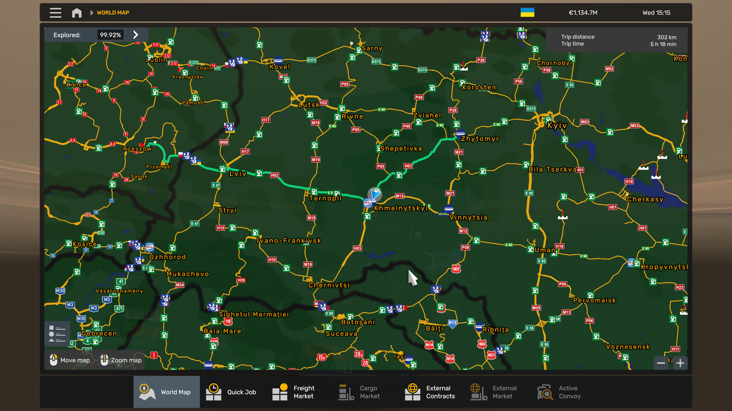Select the Zhytomyr city label
This screenshot has width=732, height=411.
[x=480, y=139]
